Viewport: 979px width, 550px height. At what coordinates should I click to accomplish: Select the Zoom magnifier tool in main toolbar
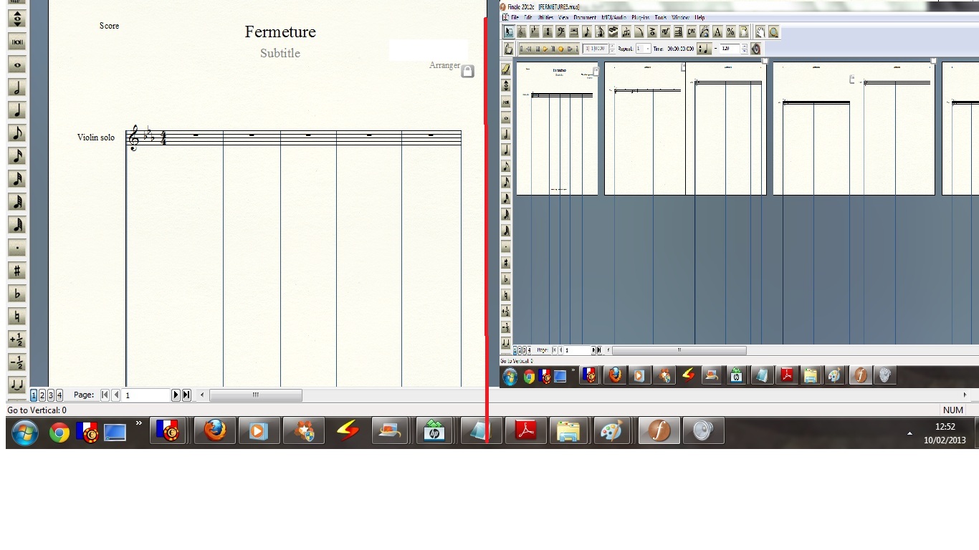773,32
